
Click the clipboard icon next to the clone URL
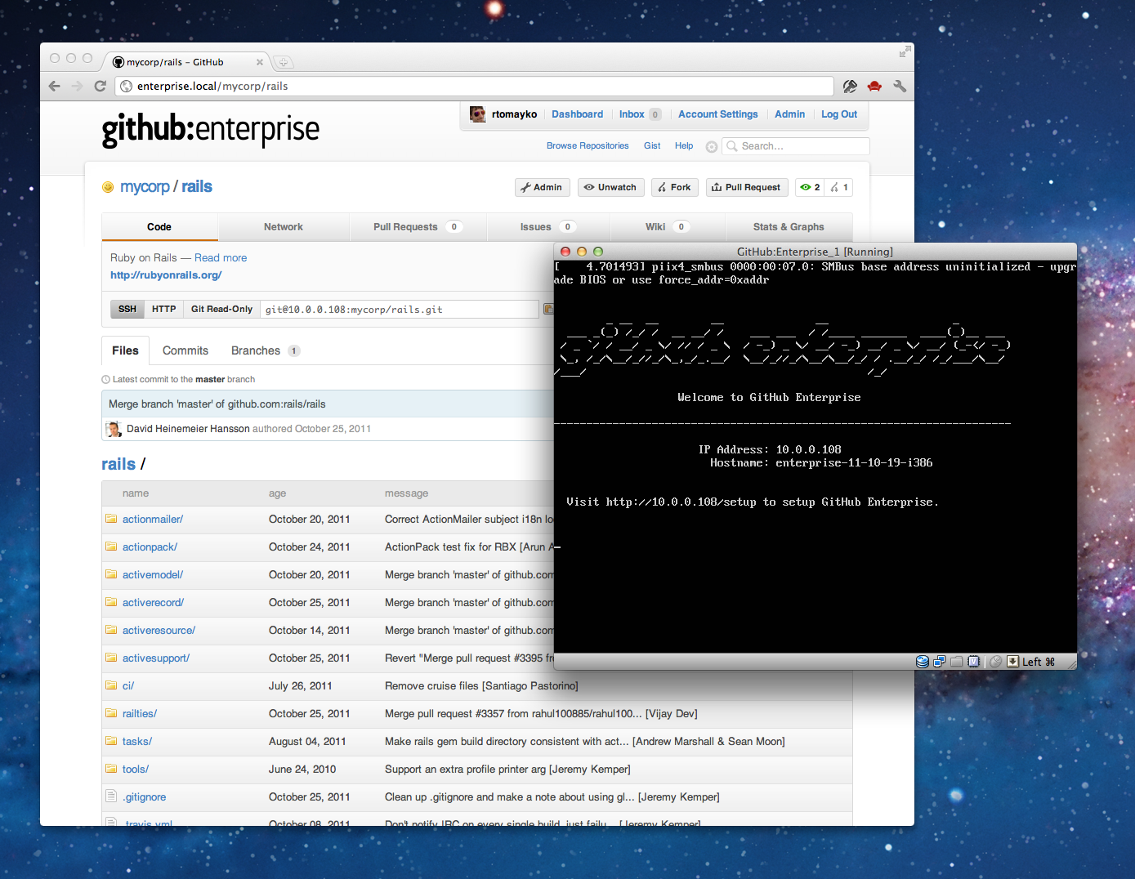548,309
